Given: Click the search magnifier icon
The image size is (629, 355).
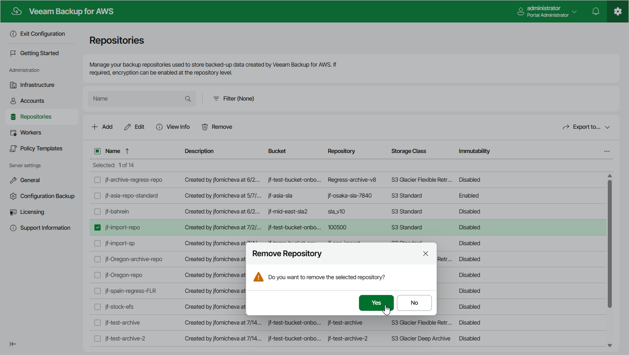Looking at the screenshot, I should tap(188, 99).
